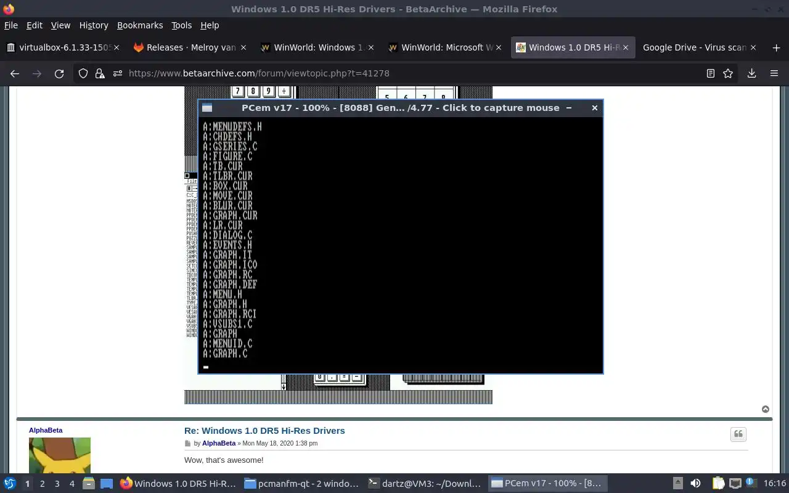789x493 pixels.
Task: Click the URL address field
Action: pyautogui.click(x=407, y=73)
